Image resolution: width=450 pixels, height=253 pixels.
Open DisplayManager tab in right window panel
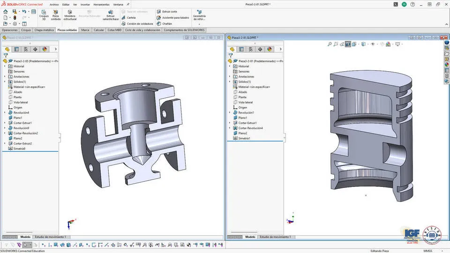coord(270,49)
